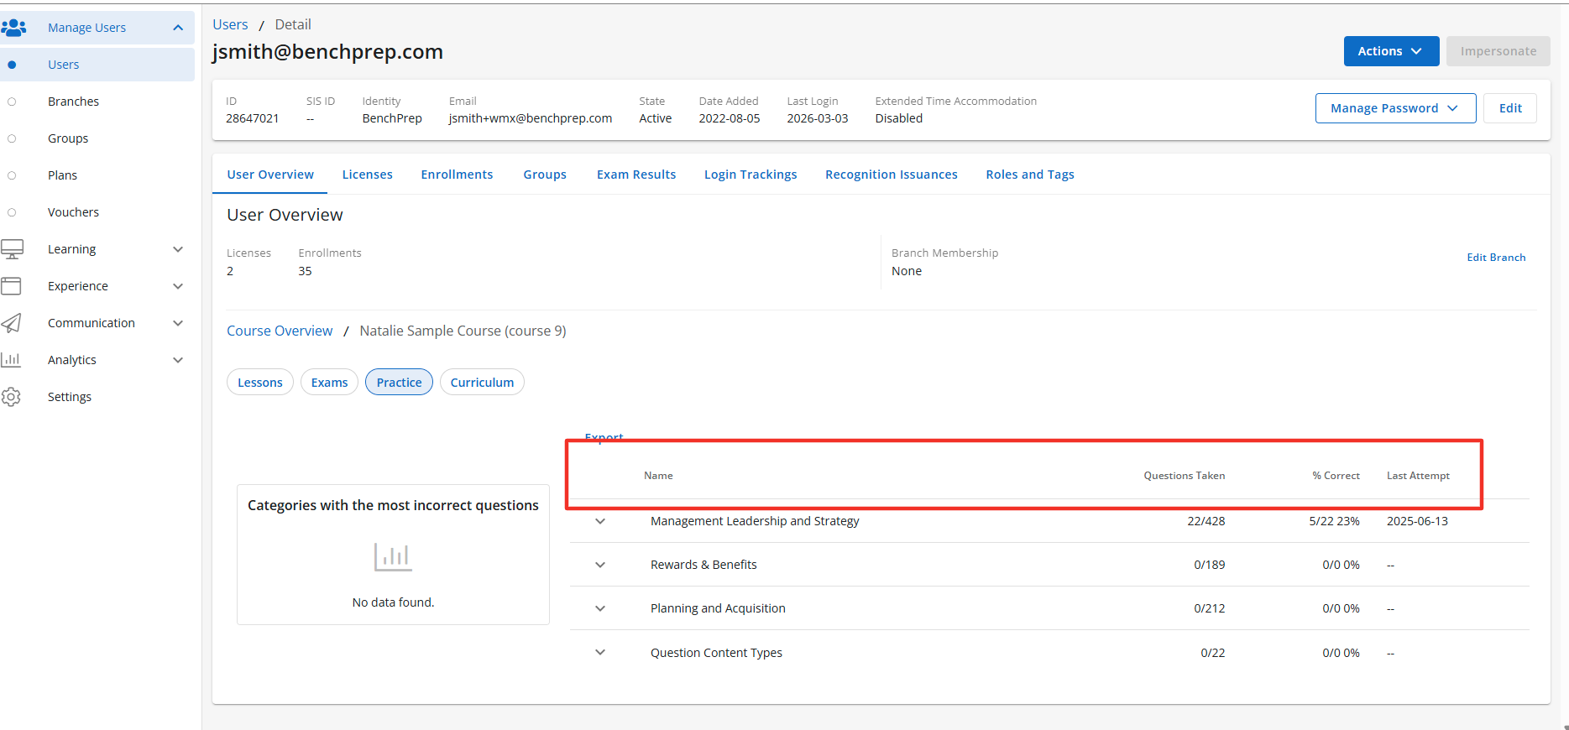The height and width of the screenshot is (730, 1569).
Task: Click the Learning monitor icon in sidebar
Action: point(12,249)
